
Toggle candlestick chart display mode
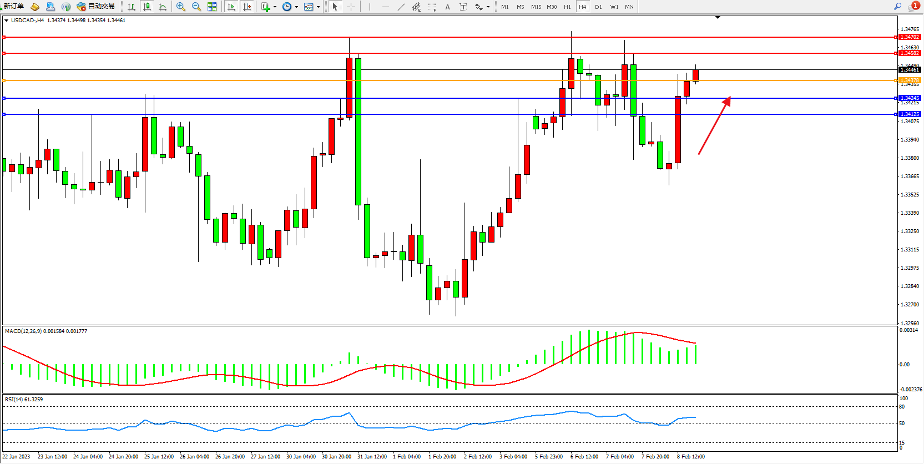click(147, 7)
